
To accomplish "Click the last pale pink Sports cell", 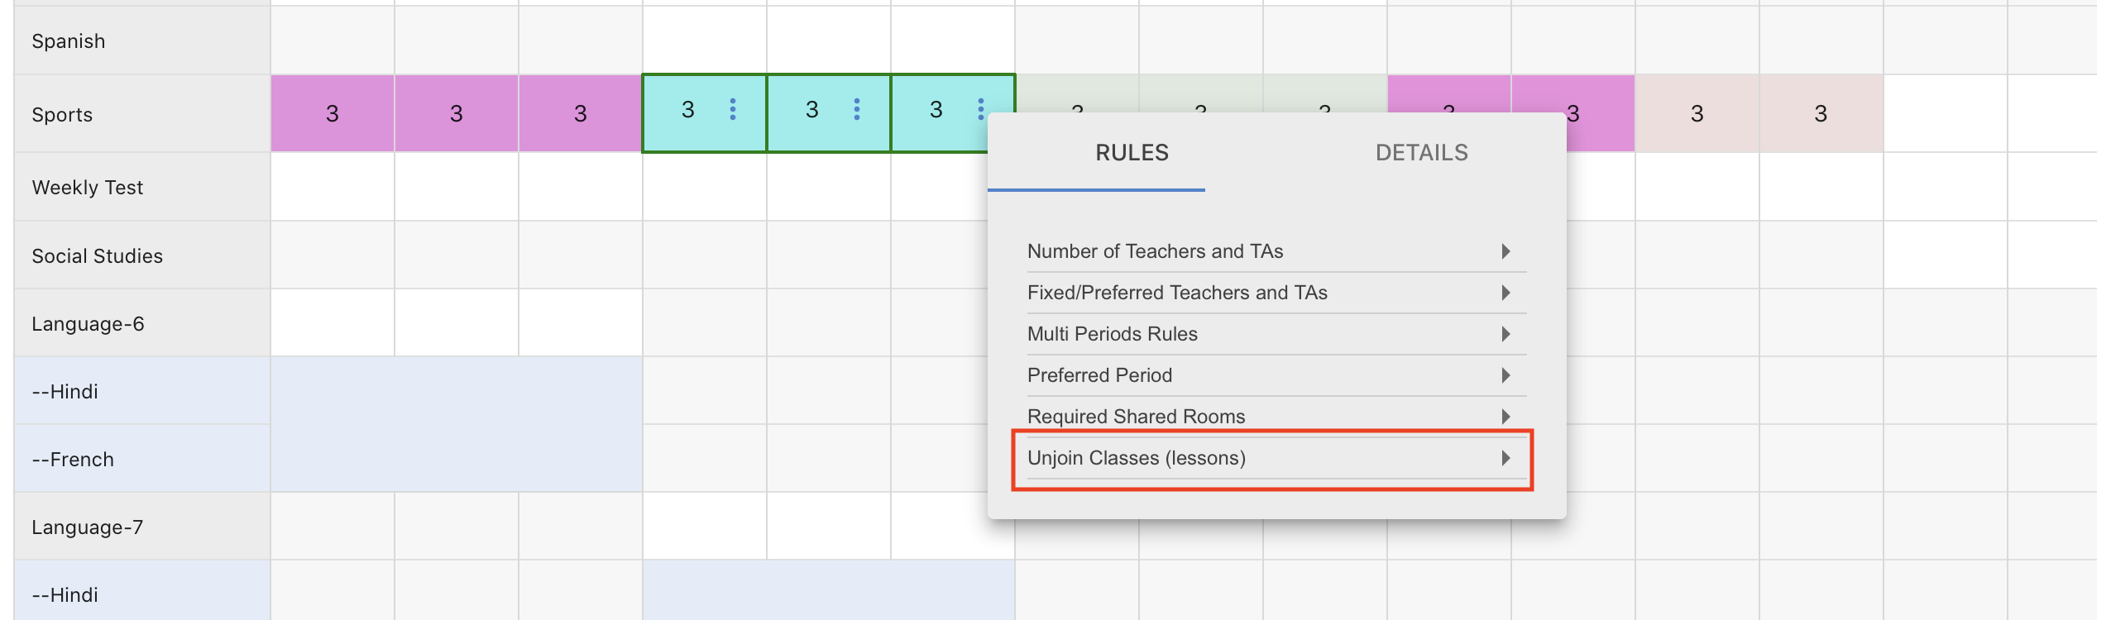I will 1821,113.
